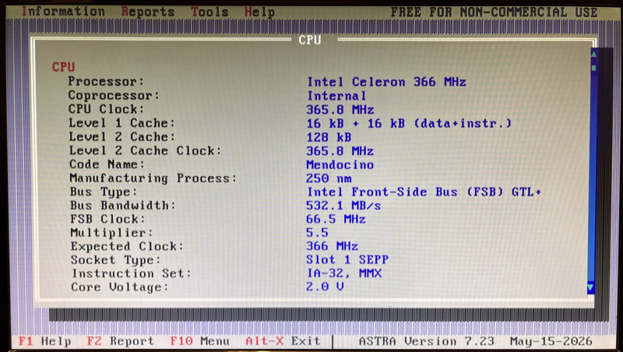Select Level 2 Cache Clock label
Image resolution: width=623 pixels, height=352 pixels.
[x=145, y=150]
